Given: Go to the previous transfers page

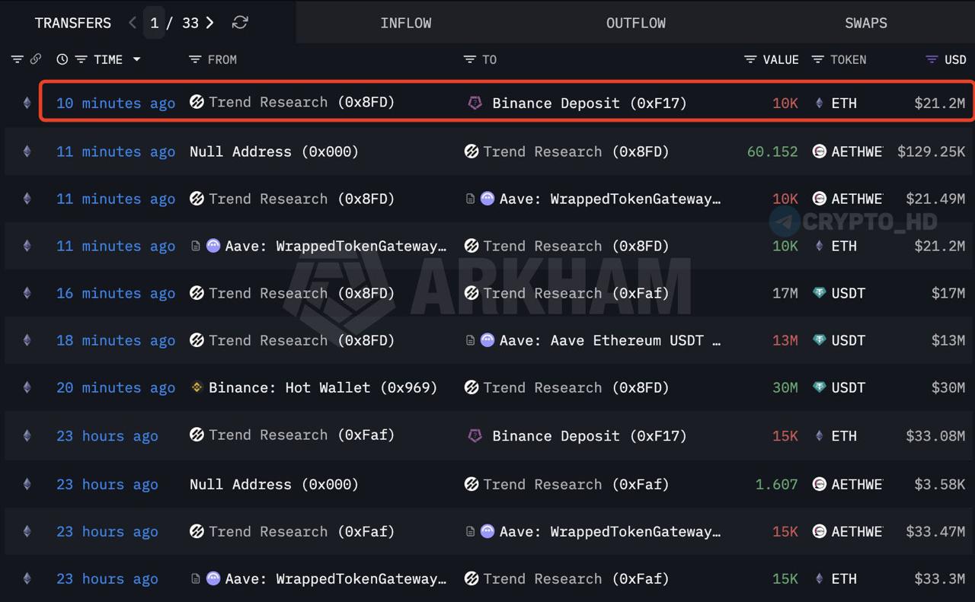Looking at the screenshot, I should coord(132,23).
